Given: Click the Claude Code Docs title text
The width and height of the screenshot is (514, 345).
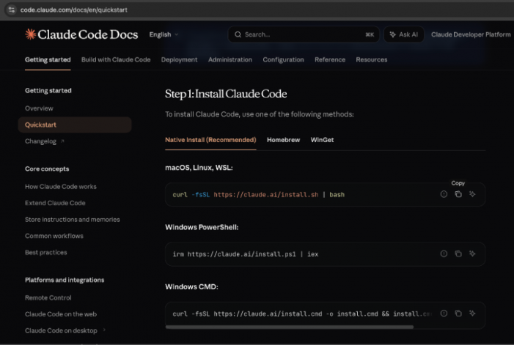Looking at the screenshot, I should point(87,34).
